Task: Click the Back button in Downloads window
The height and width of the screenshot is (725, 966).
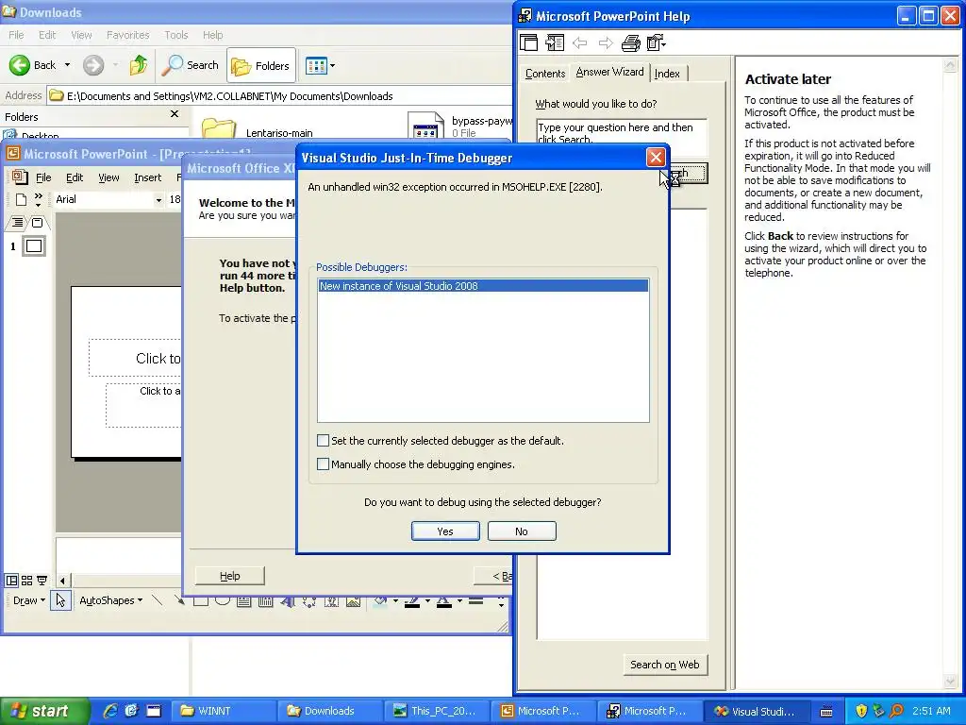Action: [x=33, y=65]
